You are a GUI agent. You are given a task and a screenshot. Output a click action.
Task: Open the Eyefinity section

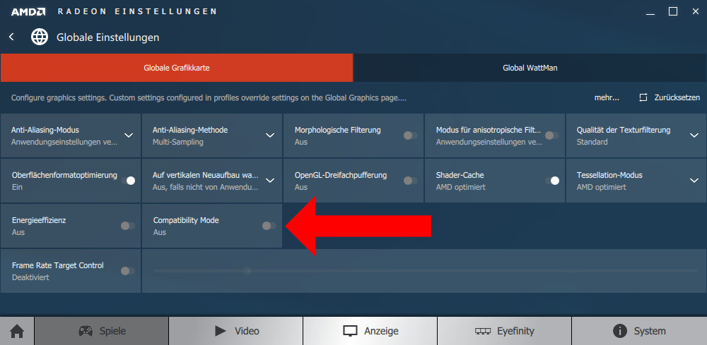tap(505, 331)
